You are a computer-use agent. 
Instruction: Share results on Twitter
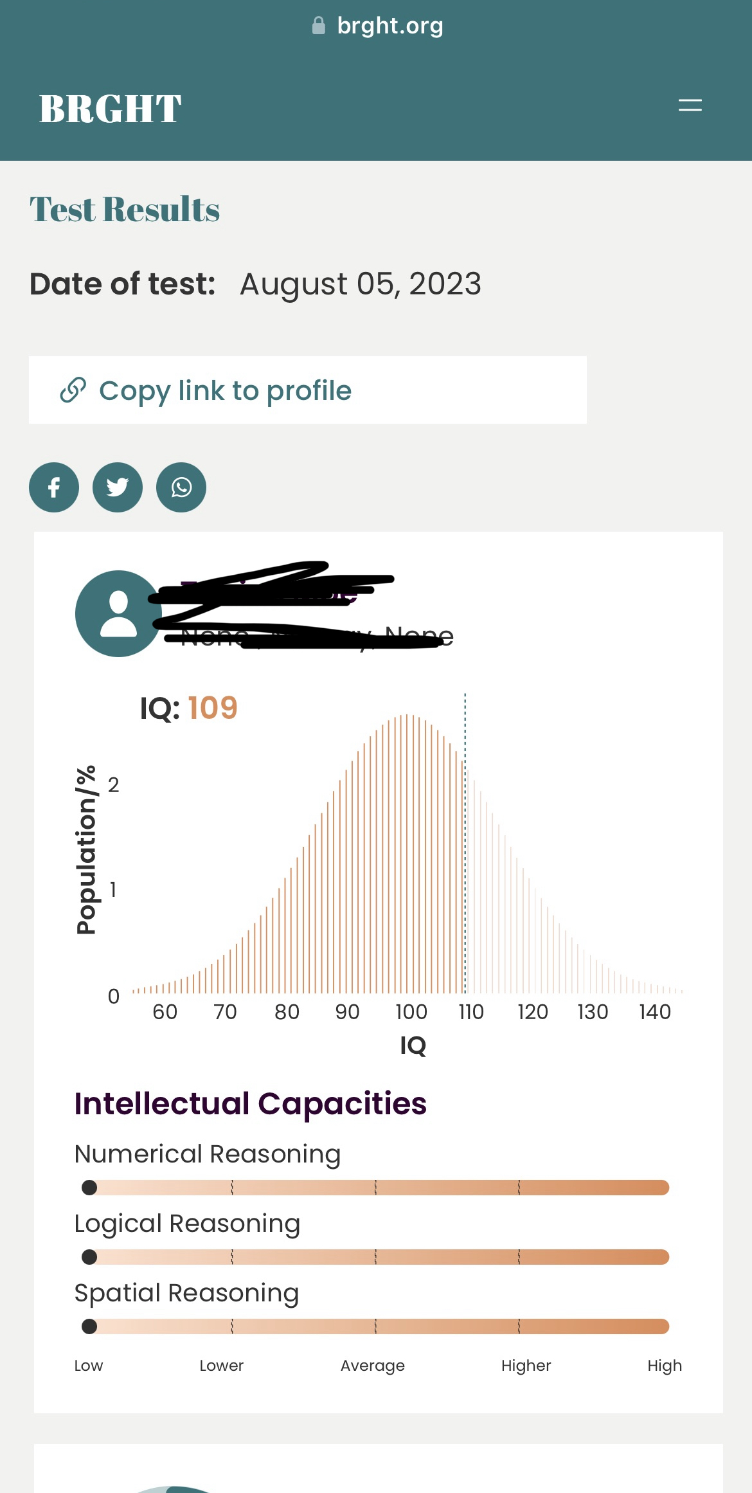click(118, 487)
